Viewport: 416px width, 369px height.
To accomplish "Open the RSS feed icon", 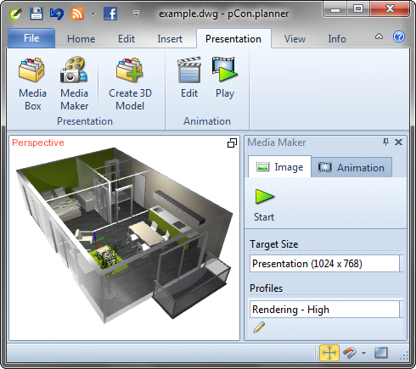I will (x=77, y=14).
